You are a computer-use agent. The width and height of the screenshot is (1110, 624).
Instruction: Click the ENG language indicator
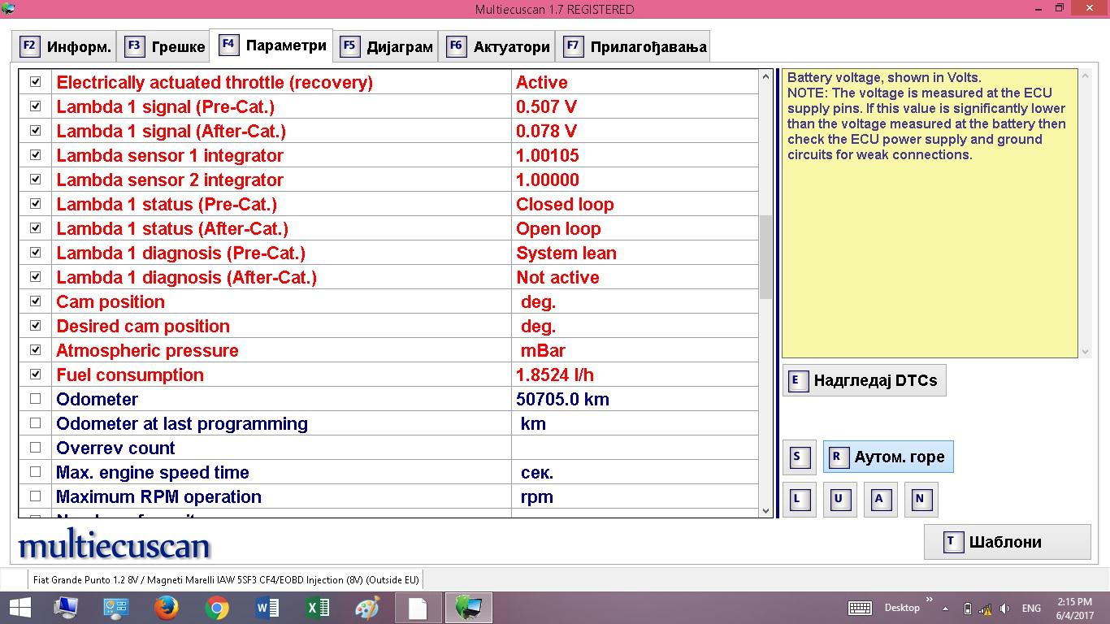pos(1031,609)
